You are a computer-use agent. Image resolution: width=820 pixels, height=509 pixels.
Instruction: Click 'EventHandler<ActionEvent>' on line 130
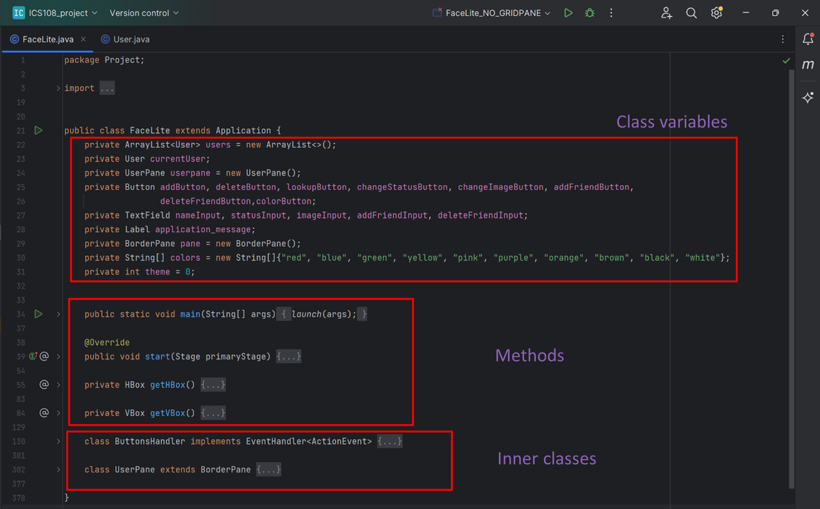309,441
